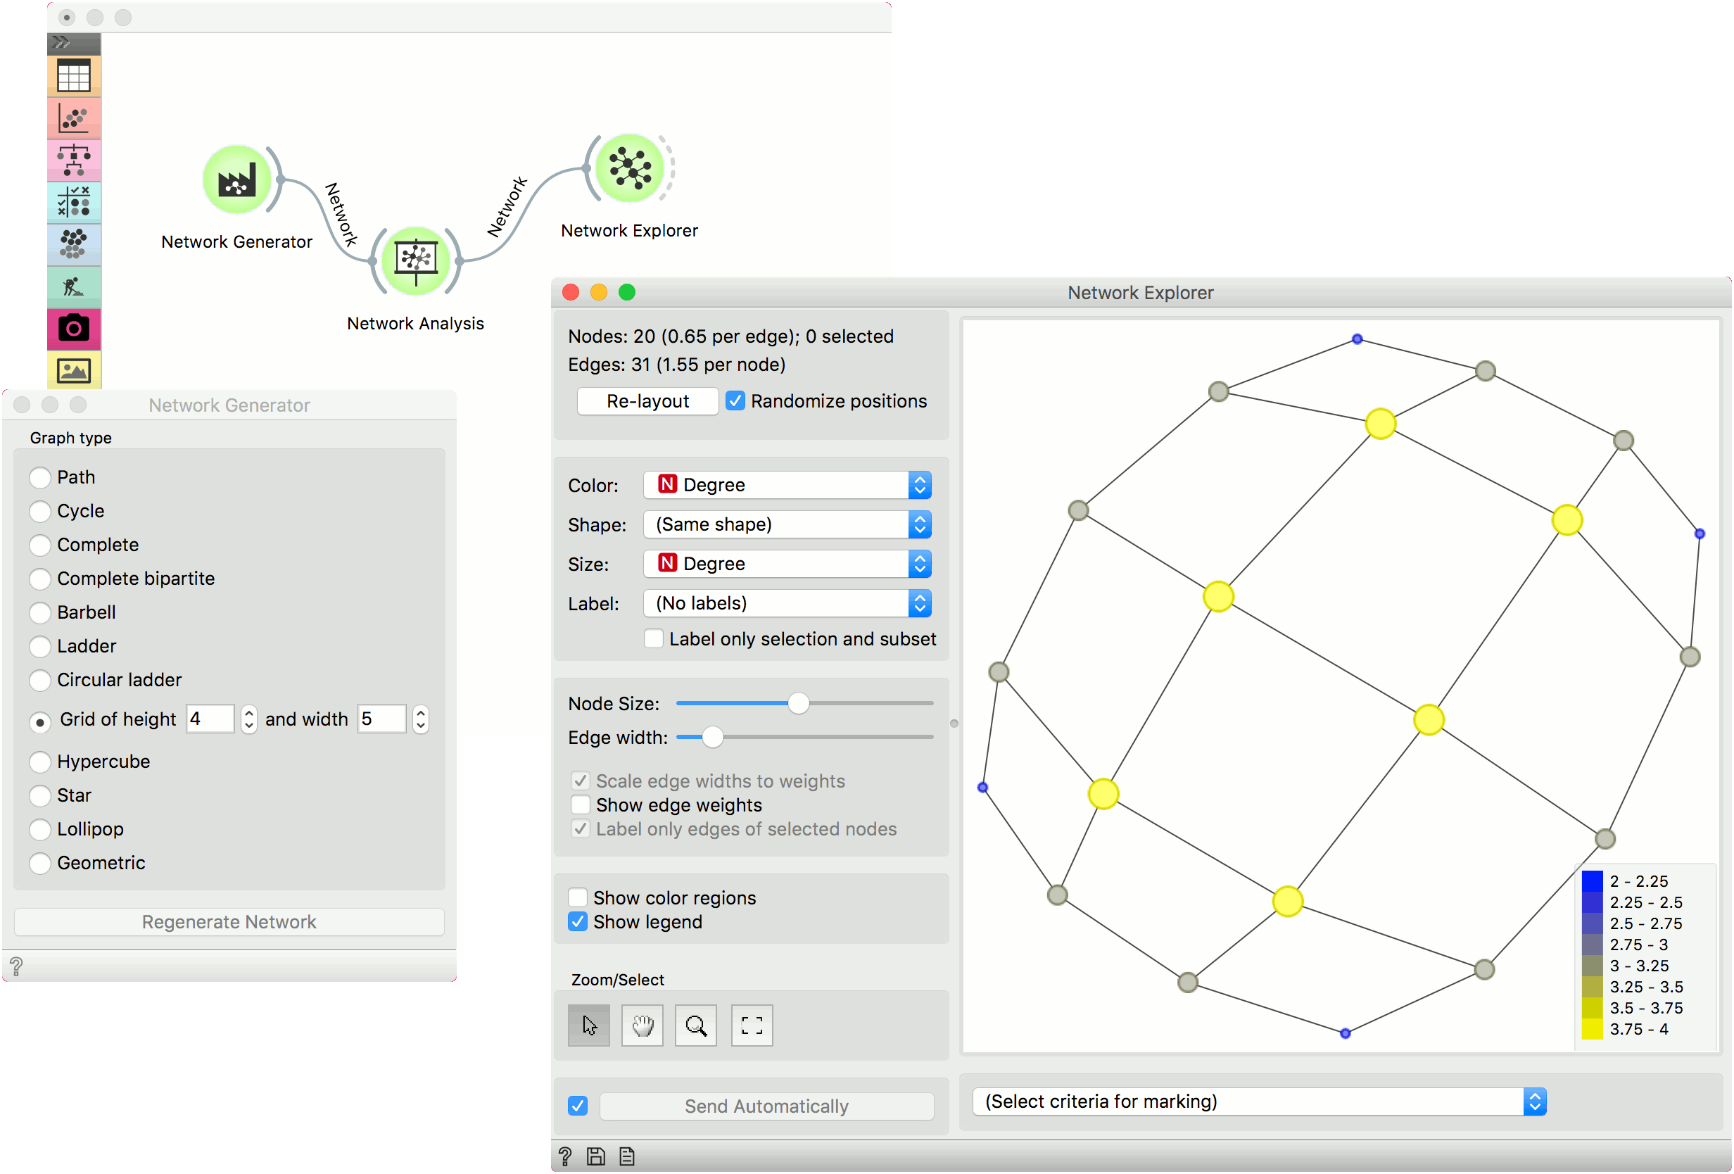
Task: Select the Hypercube graph type
Action: click(40, 762)
